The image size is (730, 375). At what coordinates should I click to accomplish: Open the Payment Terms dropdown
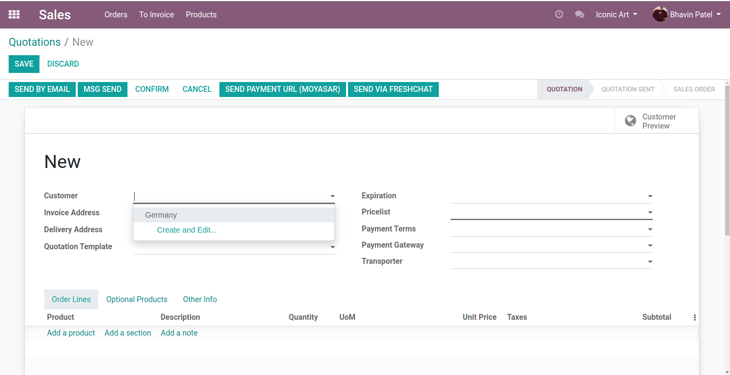(x=650, y=229)
